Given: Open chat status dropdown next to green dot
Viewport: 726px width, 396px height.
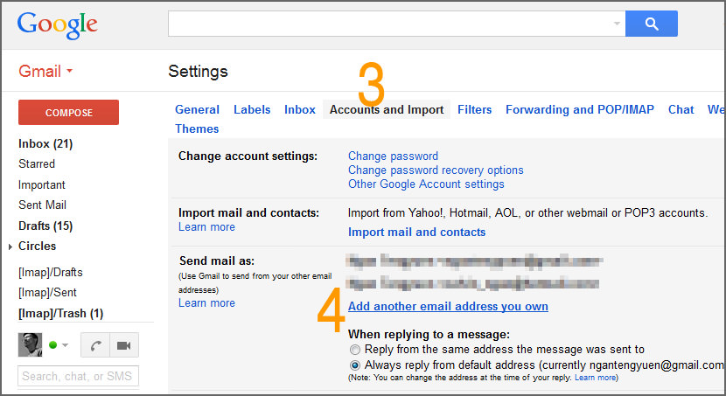Looking at the screenshot, I should [66, 345].
